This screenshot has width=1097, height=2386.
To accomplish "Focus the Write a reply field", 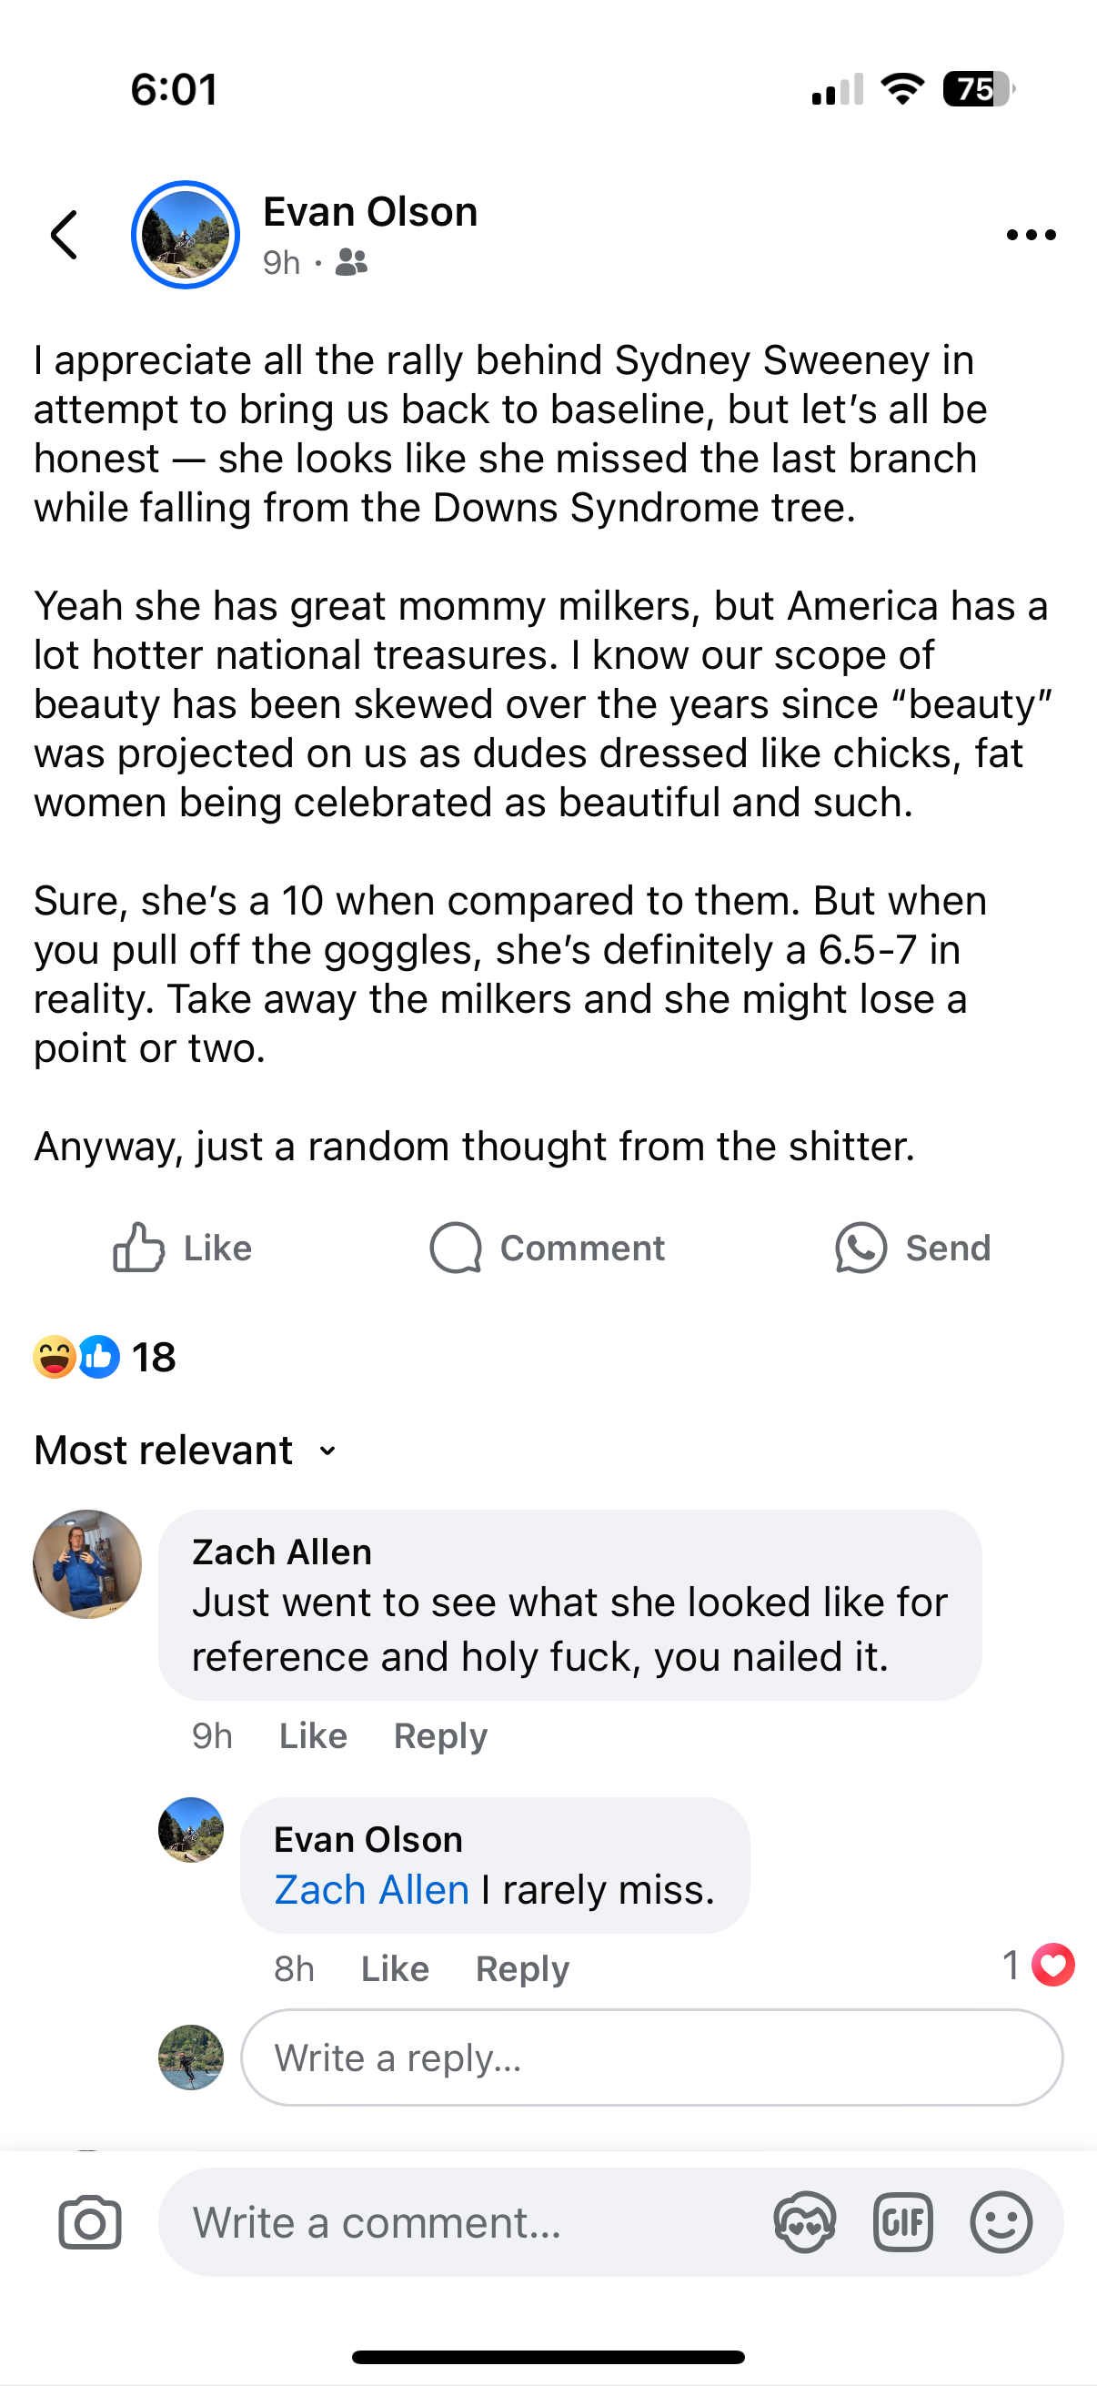I will coord(650,2057).
